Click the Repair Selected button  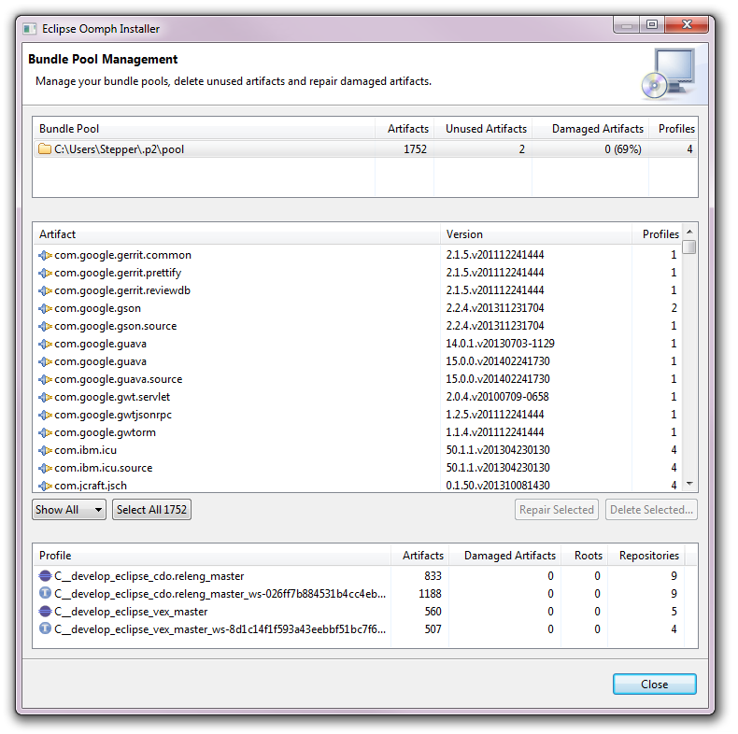coord(557,510)
